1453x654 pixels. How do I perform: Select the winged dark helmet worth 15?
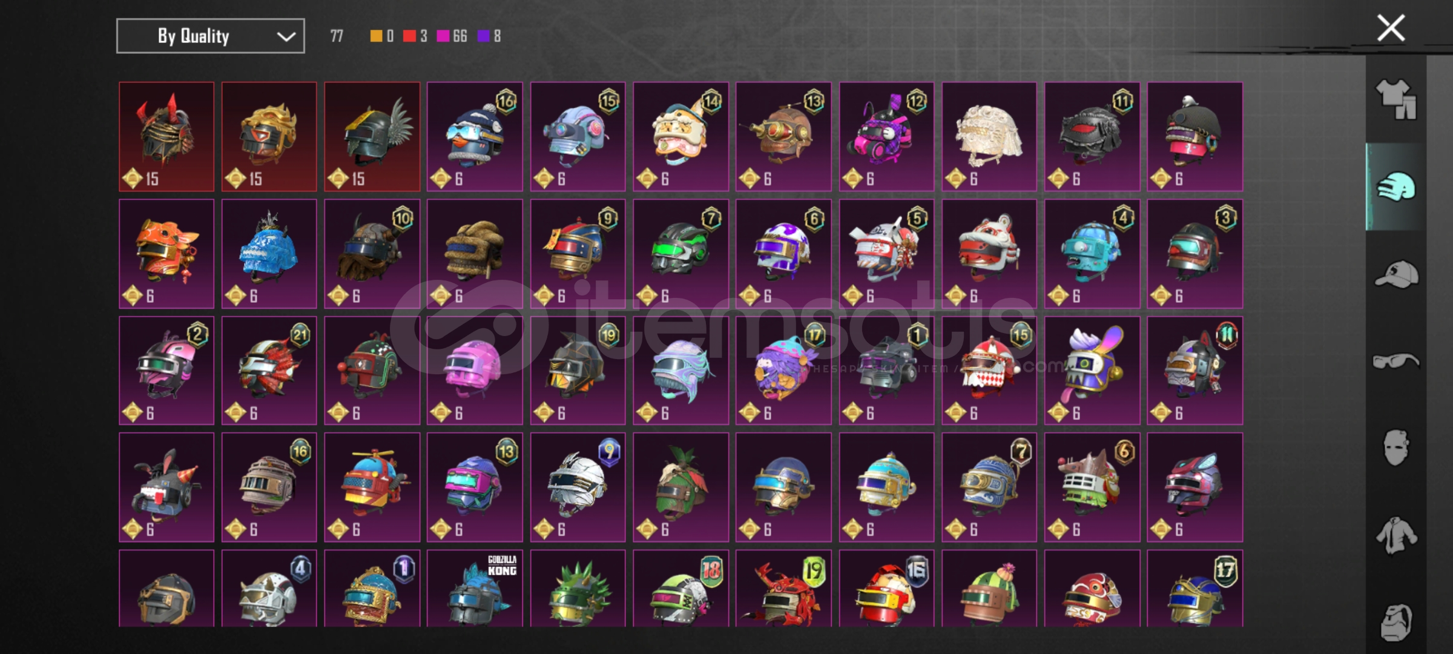coord(372,137)
